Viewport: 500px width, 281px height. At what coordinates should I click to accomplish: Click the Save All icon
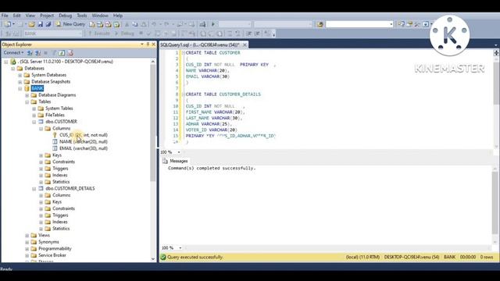[x=48, y=24]
